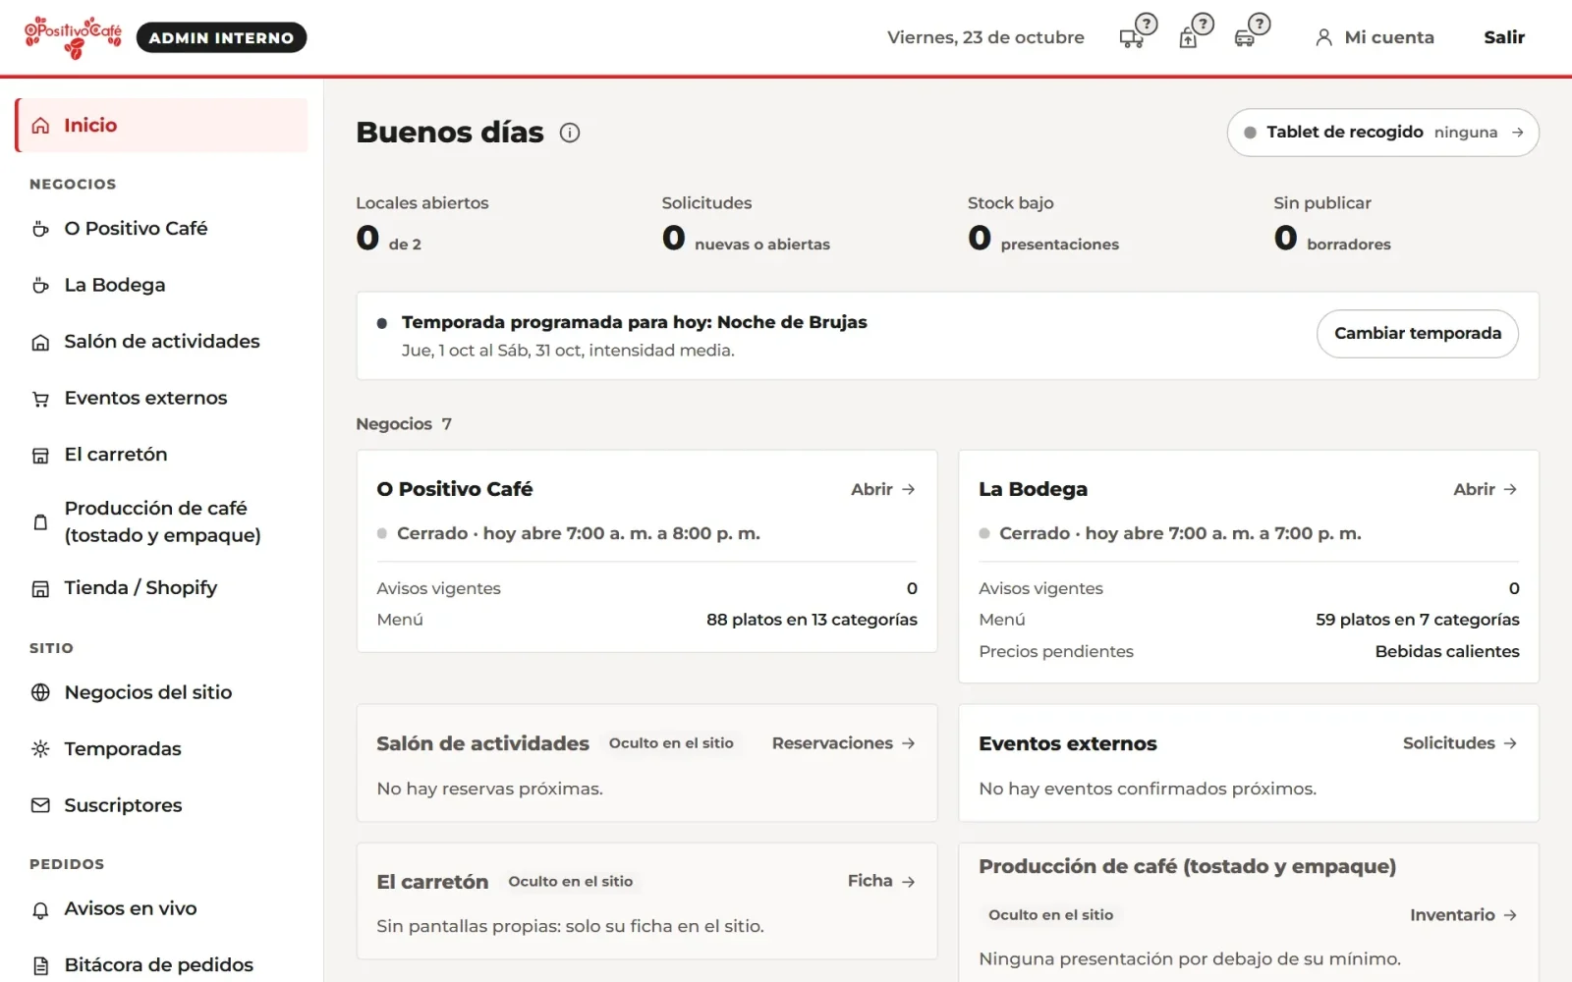The width and height of the screenshot is (1572, 982).
Task: Open Avisos en vivo
Action: pos(161,909)
